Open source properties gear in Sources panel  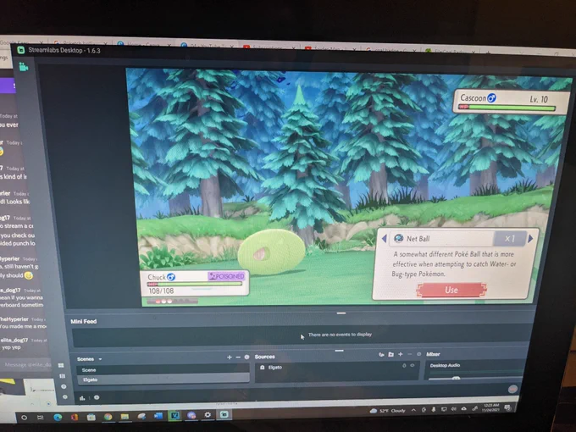tap(418, 354)
